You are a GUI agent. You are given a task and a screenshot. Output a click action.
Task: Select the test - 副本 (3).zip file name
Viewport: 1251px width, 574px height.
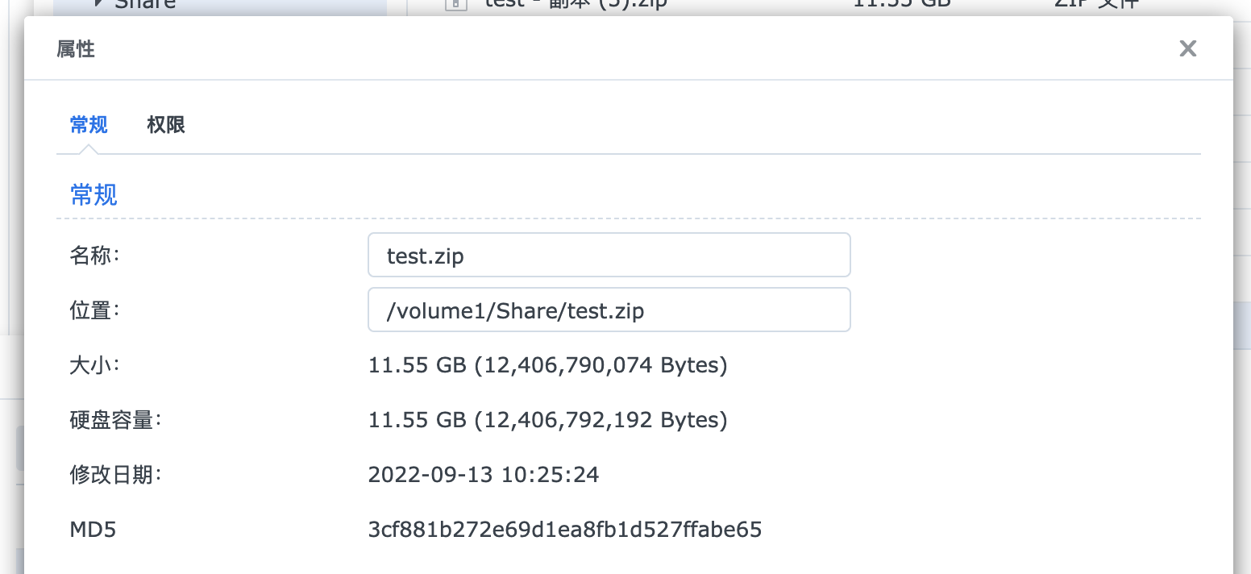(x=576, y=4)
